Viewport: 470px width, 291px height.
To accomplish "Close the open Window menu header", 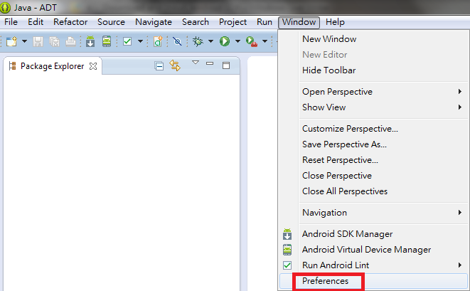I will [x=299, y=22].
